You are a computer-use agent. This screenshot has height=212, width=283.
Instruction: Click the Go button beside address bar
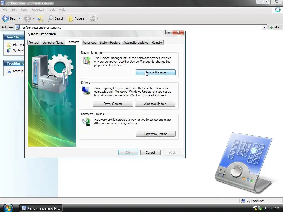(274, 27)
